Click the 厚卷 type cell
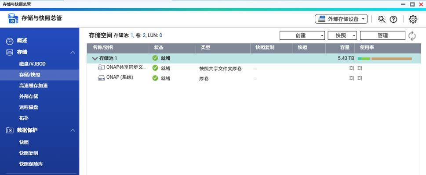Image resolution: width=426 pixels, height=175 pixels. (204, 79)
